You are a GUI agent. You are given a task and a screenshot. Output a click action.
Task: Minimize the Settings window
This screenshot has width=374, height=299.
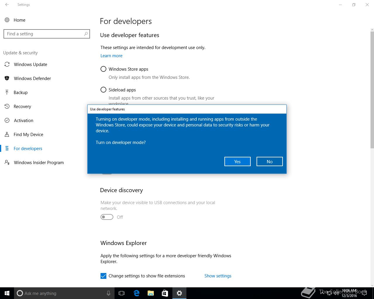click(340, 5)
